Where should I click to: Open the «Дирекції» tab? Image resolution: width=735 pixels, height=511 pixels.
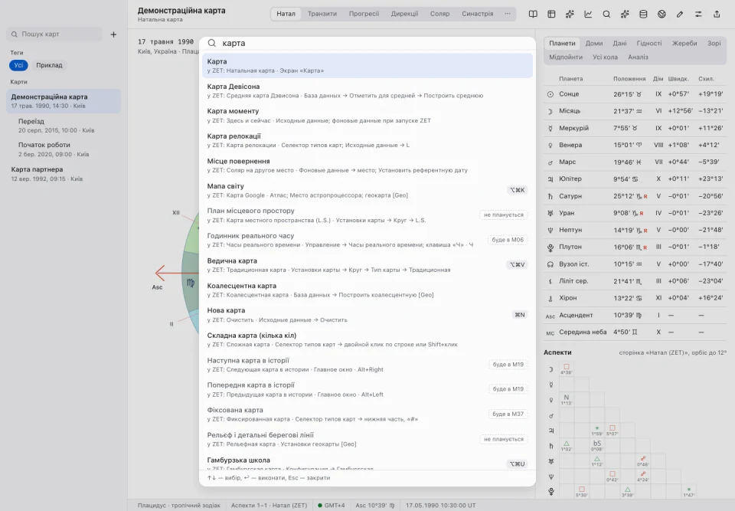[x=404, y=14]
